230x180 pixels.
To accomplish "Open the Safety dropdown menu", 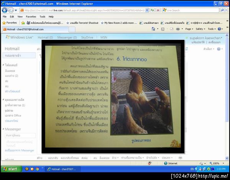I will (x=200, y=29).
